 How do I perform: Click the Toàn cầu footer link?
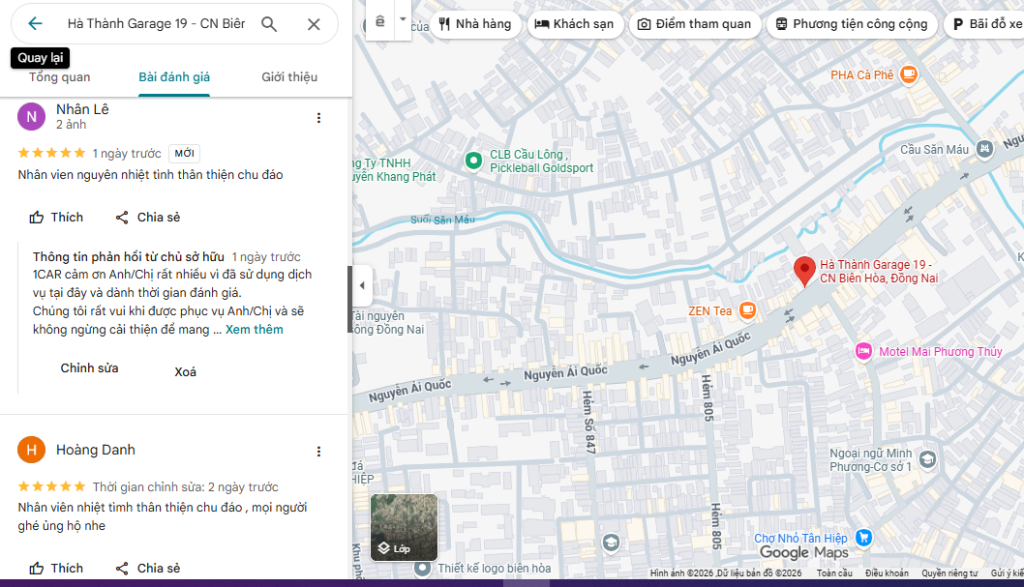coord(834,573)
